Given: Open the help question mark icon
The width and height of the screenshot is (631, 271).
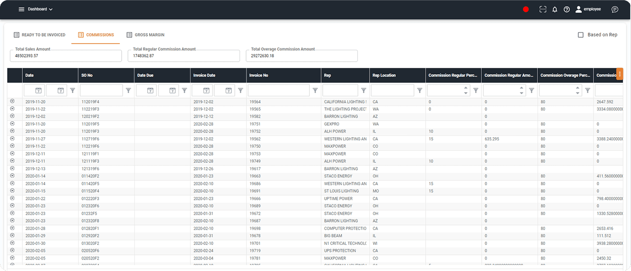Looking at the screenshot, I should [x=566, y=9].
